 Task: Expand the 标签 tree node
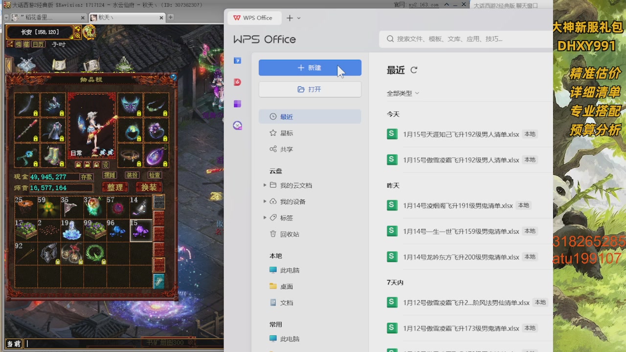(265, 218)
